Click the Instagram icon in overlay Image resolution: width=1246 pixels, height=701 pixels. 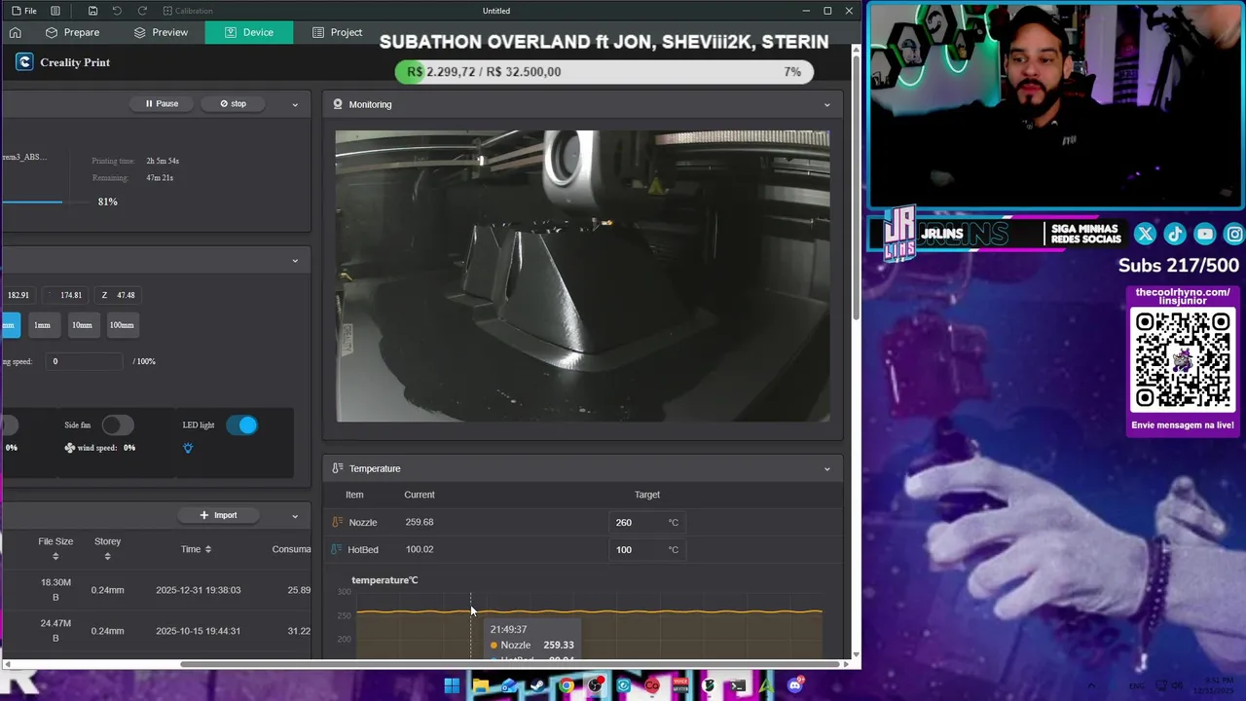click(1234, 234)
